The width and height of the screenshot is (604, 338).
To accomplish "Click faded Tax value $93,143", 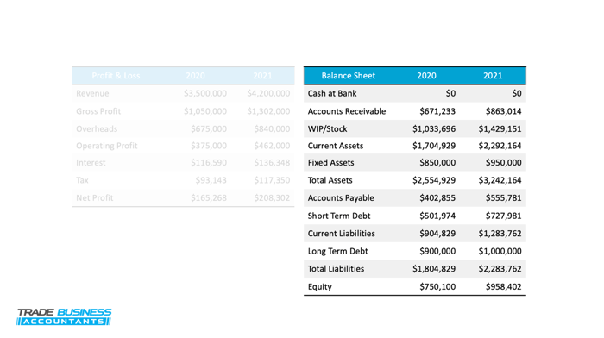I will point(211,180).
